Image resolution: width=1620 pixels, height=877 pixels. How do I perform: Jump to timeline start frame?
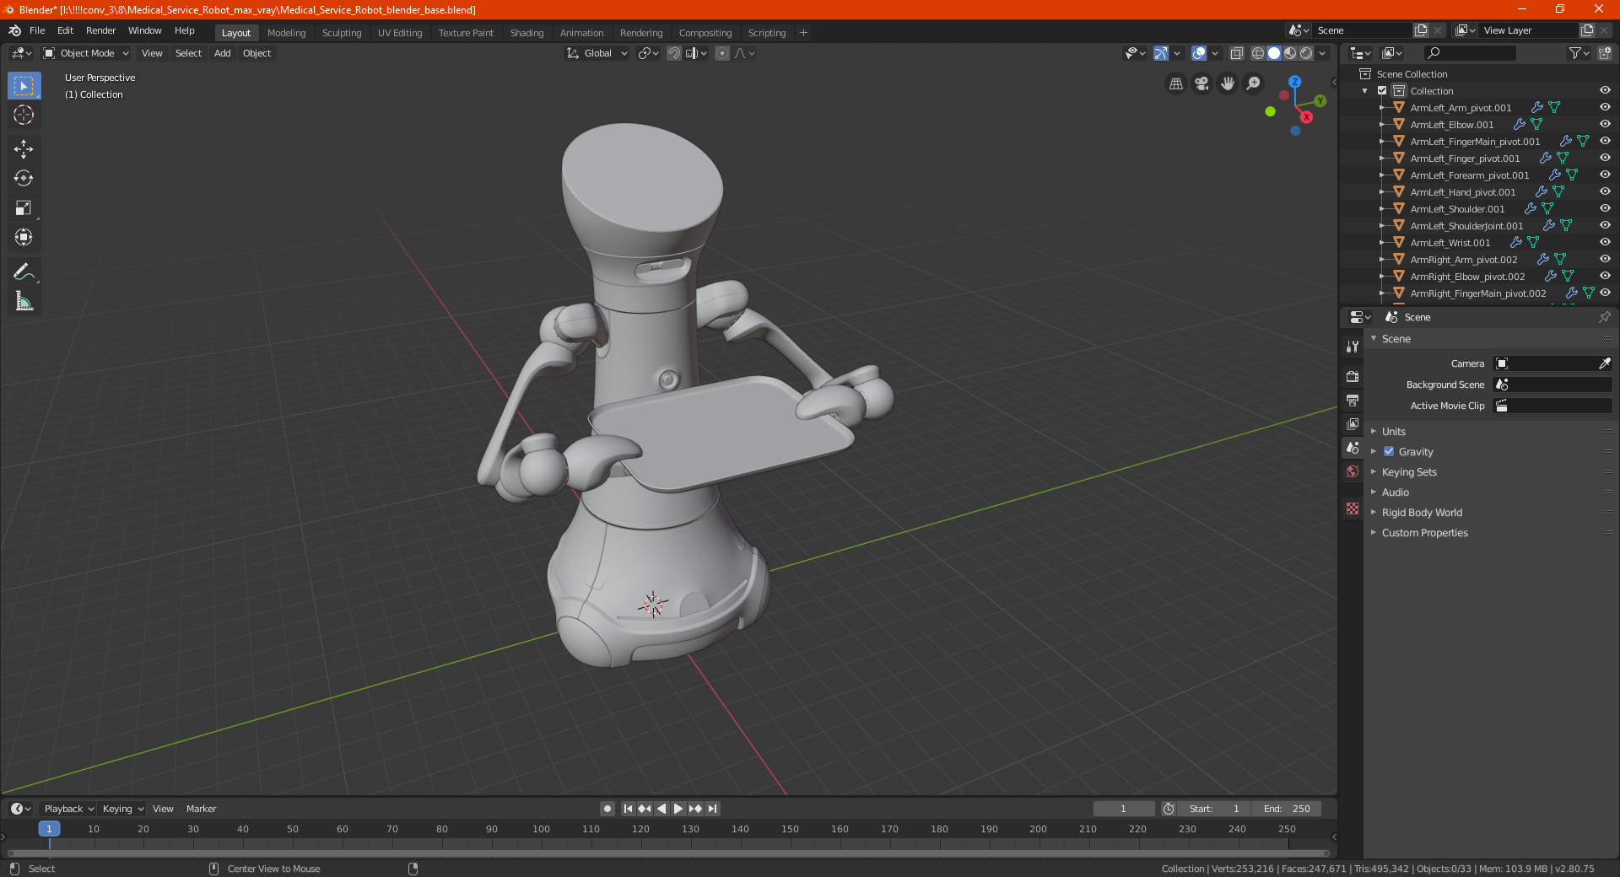(x=628, y=809)
